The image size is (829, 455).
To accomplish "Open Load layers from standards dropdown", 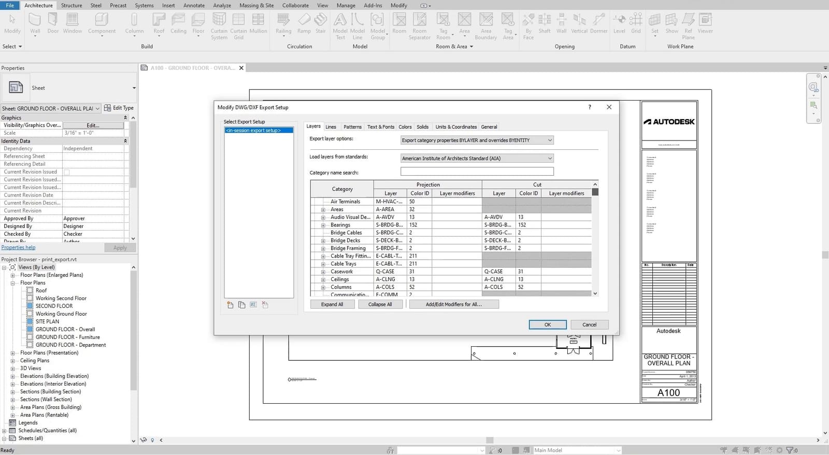I will tap(477, 158).
